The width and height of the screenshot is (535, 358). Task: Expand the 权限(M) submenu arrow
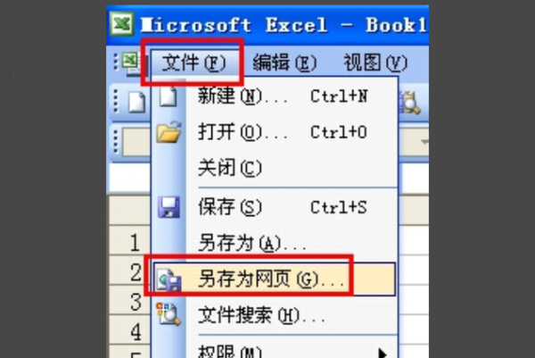click(383, 353)
